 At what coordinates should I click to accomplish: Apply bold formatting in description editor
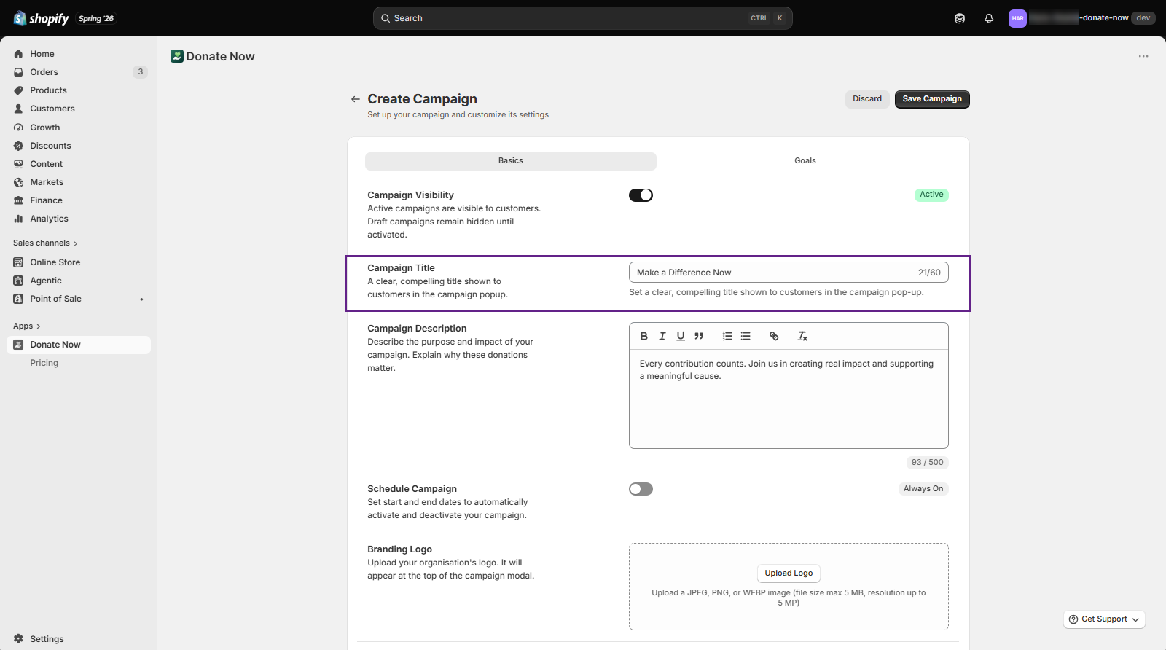pos(644,336)
